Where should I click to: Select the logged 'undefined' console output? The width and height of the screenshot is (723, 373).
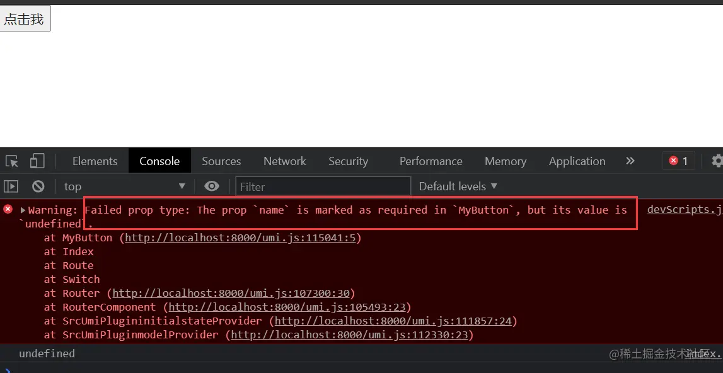click(47, 353)
